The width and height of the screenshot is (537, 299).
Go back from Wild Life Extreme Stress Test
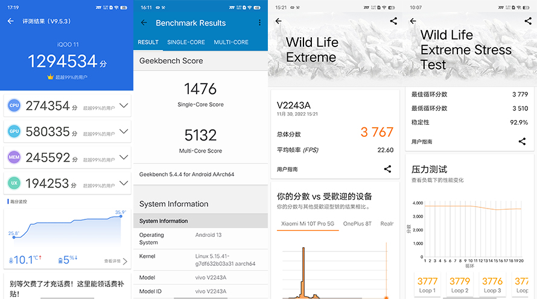pyautogui.click(x=413, y=21)
